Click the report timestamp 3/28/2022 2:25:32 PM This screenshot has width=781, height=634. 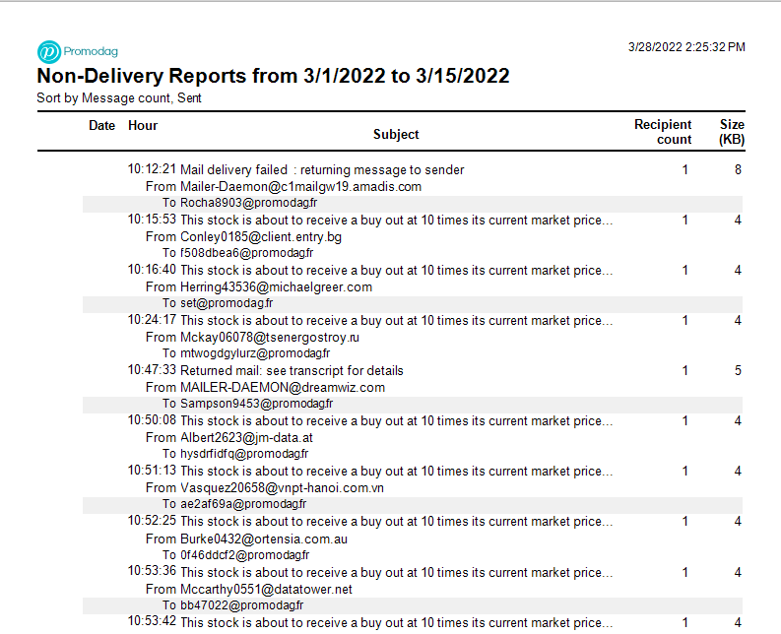(686, 47)
